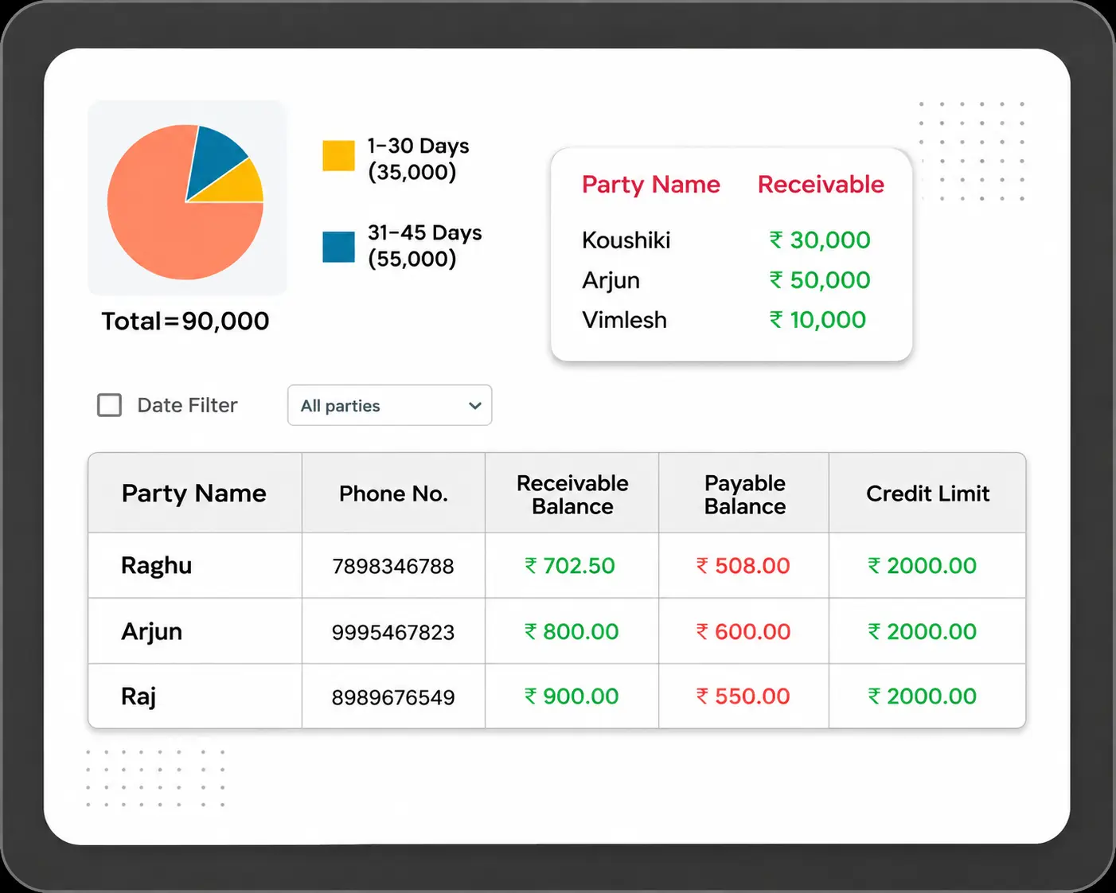
Task: Click the yellow 1-30 Days legend swatch
Action: [x=338, y=155]
